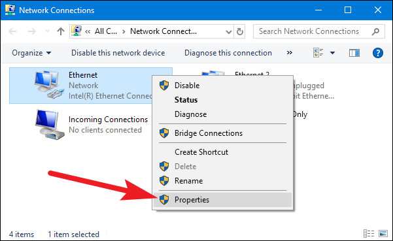Open the Help question mark icon
Viewport: 393px width, 241px height.
tap(378, 53)
